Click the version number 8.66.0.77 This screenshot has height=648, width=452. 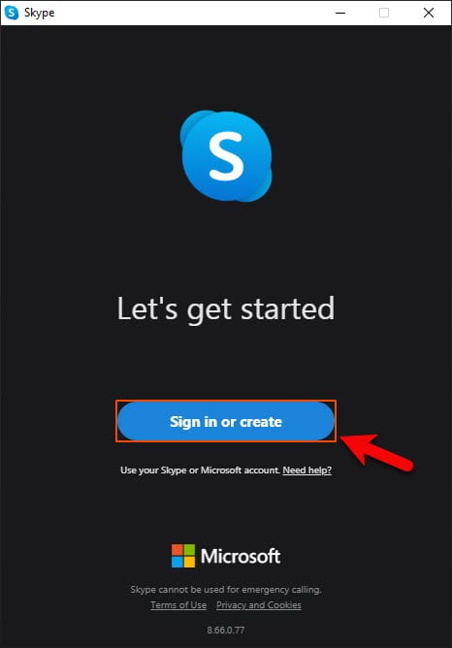tap(226, 631)
